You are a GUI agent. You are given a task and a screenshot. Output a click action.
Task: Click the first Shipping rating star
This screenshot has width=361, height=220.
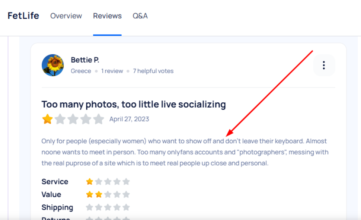[x=89, y=208]
